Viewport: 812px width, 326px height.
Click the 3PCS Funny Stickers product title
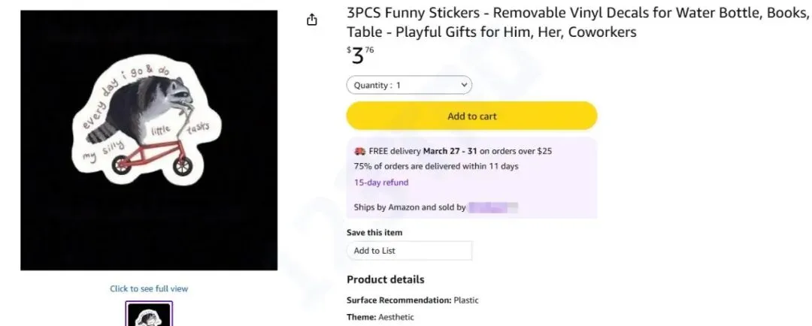coord(571,23)
